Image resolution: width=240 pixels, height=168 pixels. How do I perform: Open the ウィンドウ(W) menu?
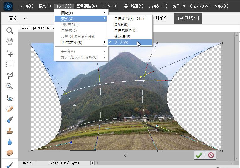click(x=200, y=6)
